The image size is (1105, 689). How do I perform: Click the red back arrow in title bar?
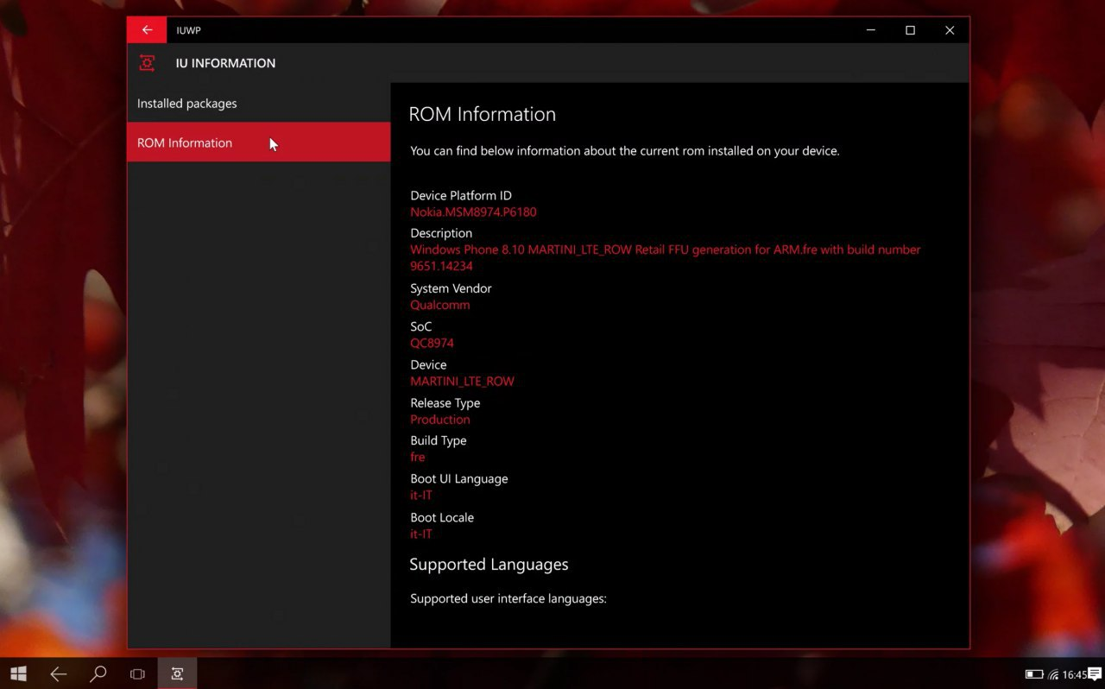(147, 30)
